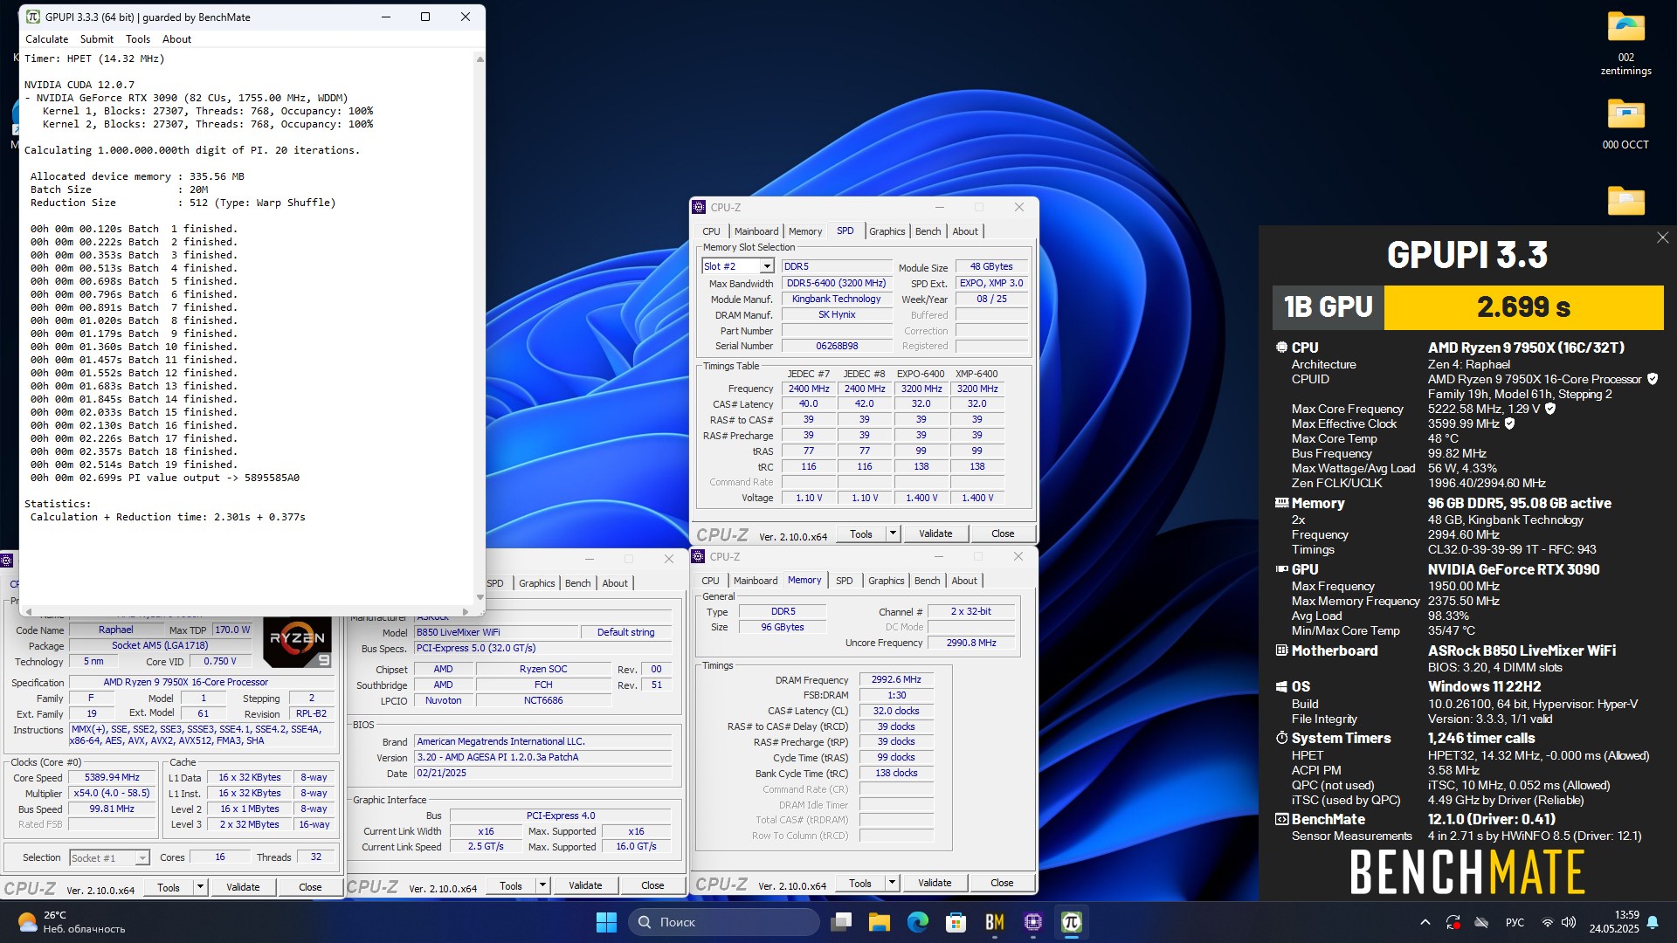Click the 5389.94 MHz Core Speed value
1677x943 pixels.
point(112,777)
